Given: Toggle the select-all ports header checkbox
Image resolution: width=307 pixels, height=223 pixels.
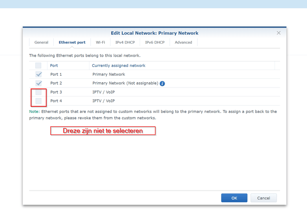Looking at the screenshot, I should 38,65.
